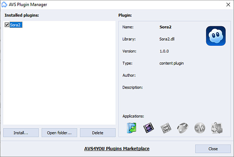Viewport: 234px width, 157px height.
Task: Click the 'Installed plugins:' heading
Action: (x=22, y=15)
